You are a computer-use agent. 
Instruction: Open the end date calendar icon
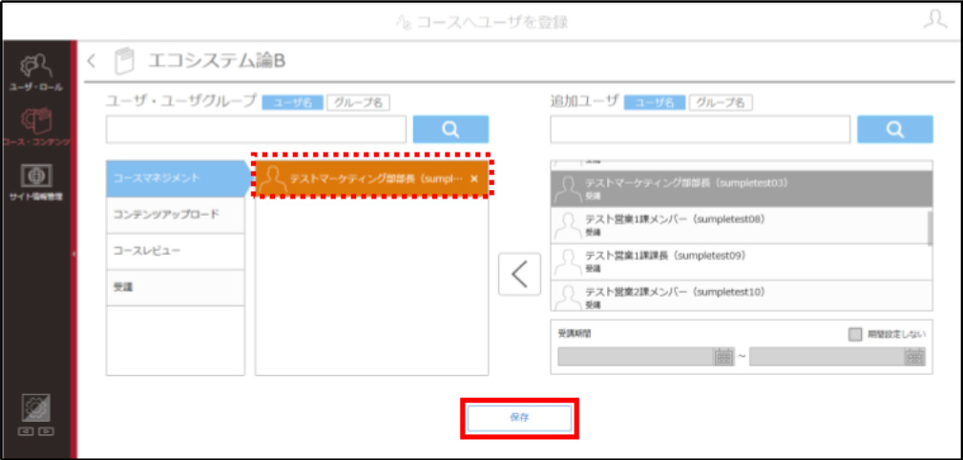click(x=914, y=356)
